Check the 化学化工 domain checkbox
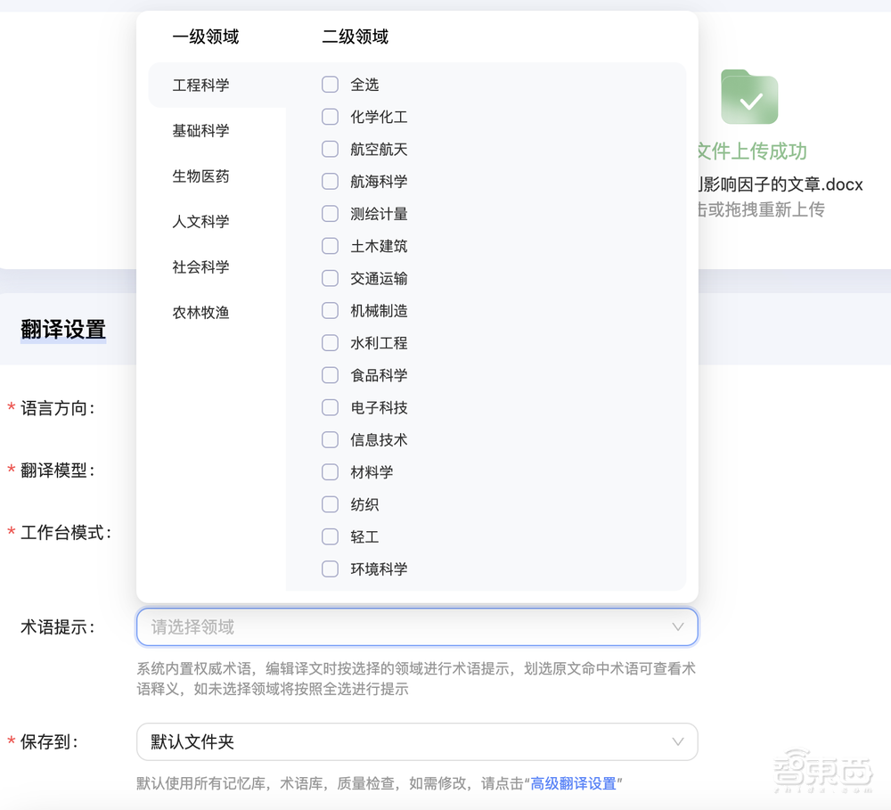This screenshot has height=810, width=891. [x=330, y=117]
